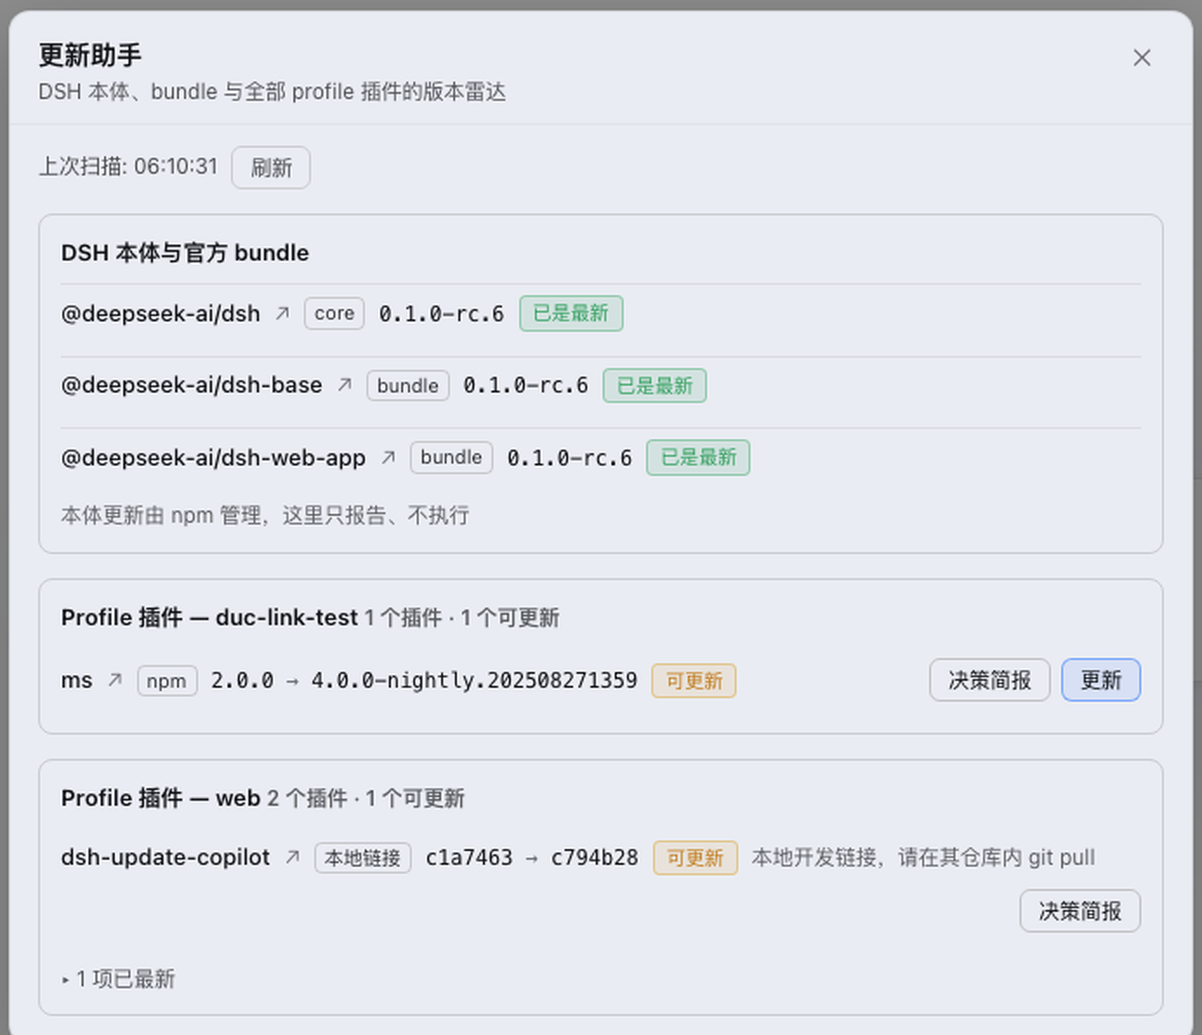The height and width of the screenshot is (1035, 1202).
Task: Click 可更新 badge on dsh-update-copilot row
Action: (x=696, y=858)
